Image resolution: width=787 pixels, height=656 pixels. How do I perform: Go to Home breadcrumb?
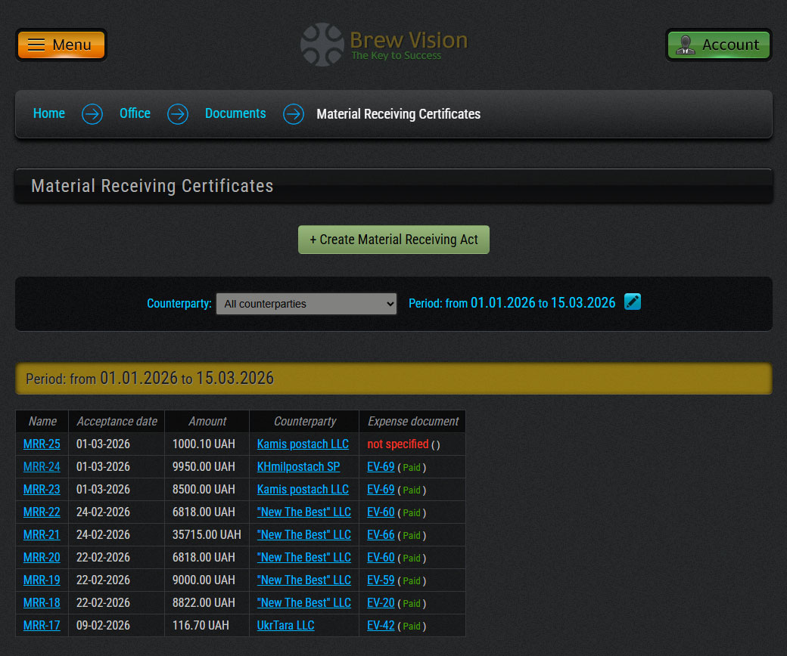point(49,113)
